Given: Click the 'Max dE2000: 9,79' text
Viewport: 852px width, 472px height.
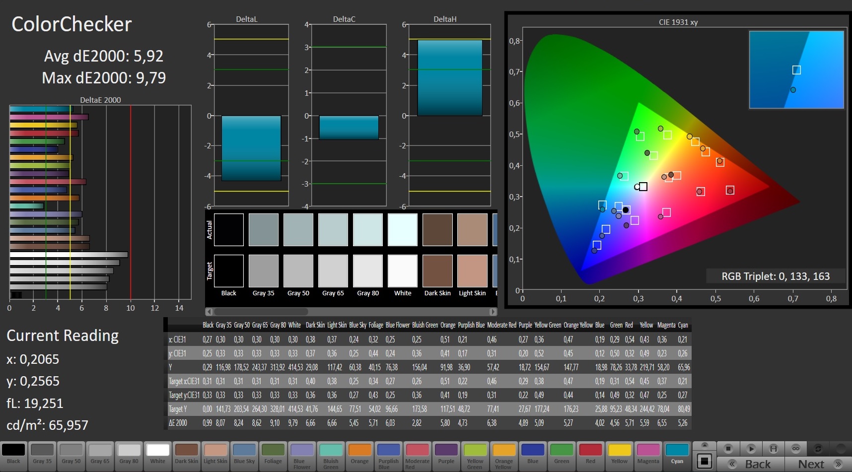Looking at the screenshot, I should [x=104, y=78].
